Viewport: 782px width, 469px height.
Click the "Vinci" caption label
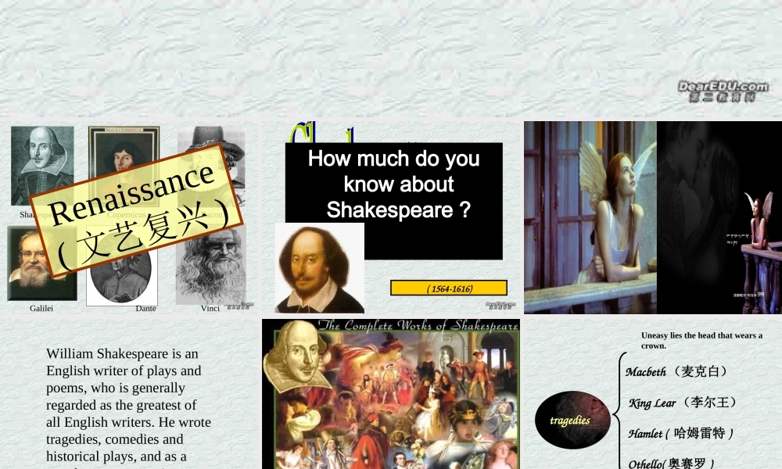(210, 308)
